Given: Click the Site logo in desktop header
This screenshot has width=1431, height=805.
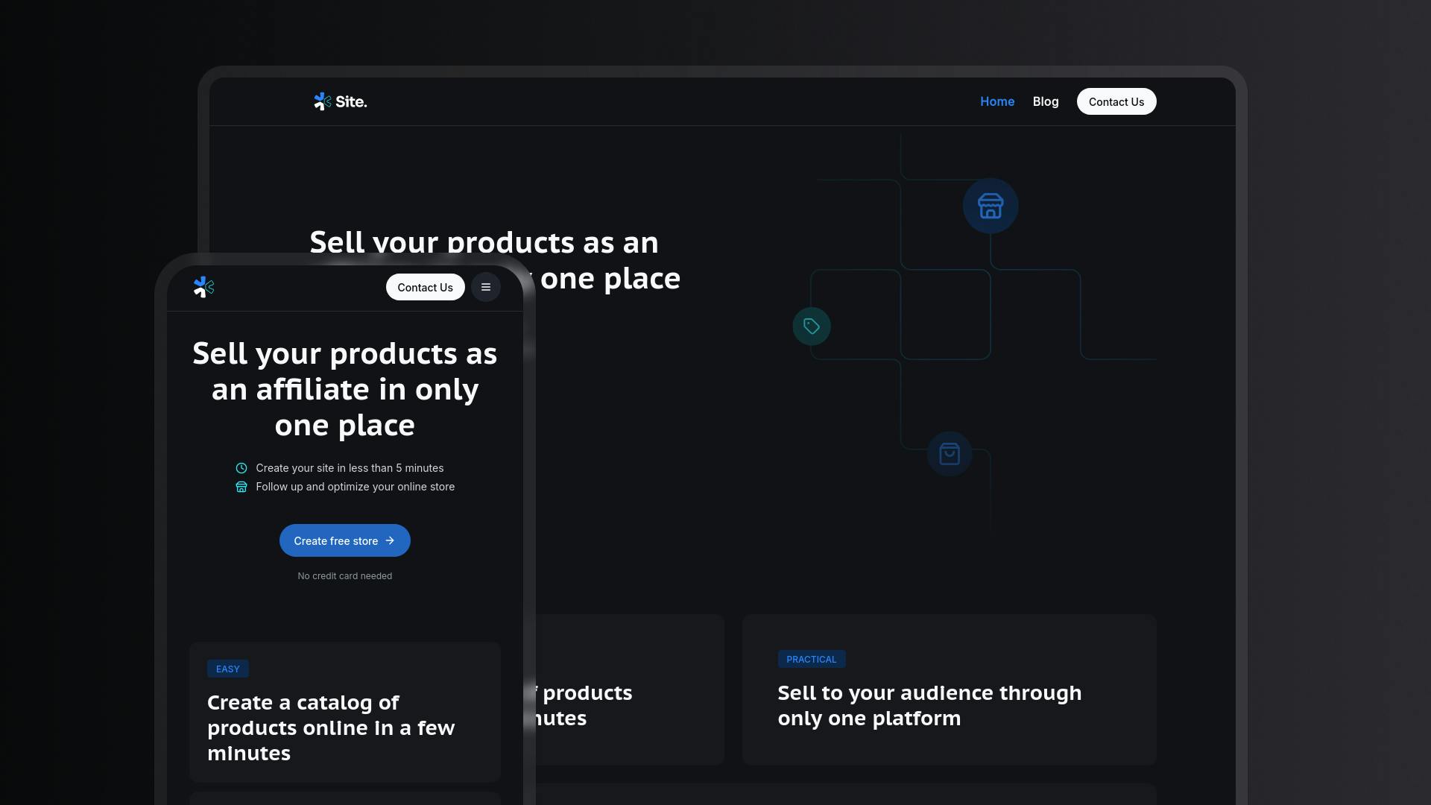Looking at the screenshot, I should click(340, 101).
